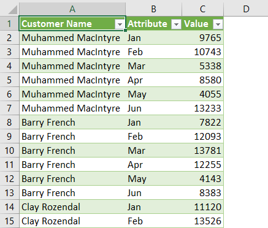Select the May cell in row 6
268x228 pixels.
(x=154, y=94)
